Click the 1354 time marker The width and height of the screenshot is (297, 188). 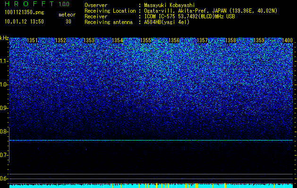tap(118, 40)
